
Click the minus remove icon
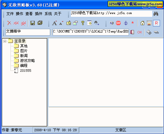click(x=156, y=32)
